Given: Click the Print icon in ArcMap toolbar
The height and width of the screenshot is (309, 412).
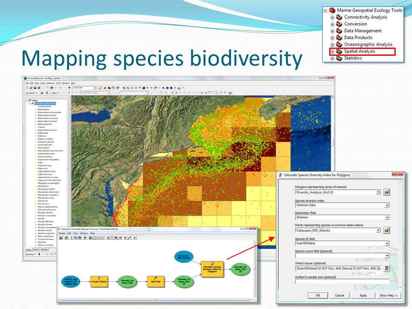Looking at the screenshot, I should pyautogui.click(x=39, y=88).
